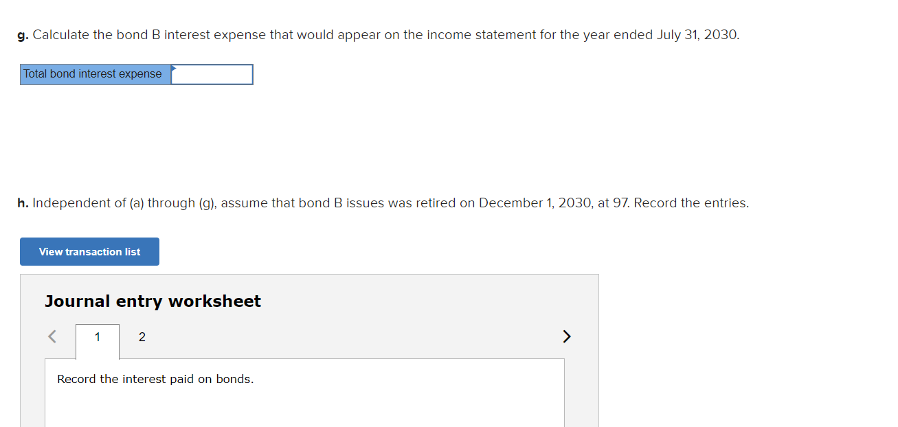The image size is (898, 427).
Task: Select the blue Total bond interest expense label
Action: (x=95, y=74)
